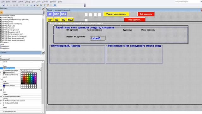Screen dimensions: 202x114
Task: Open Properties Window via toolbar icon
Action: click(x=45, y=5)
